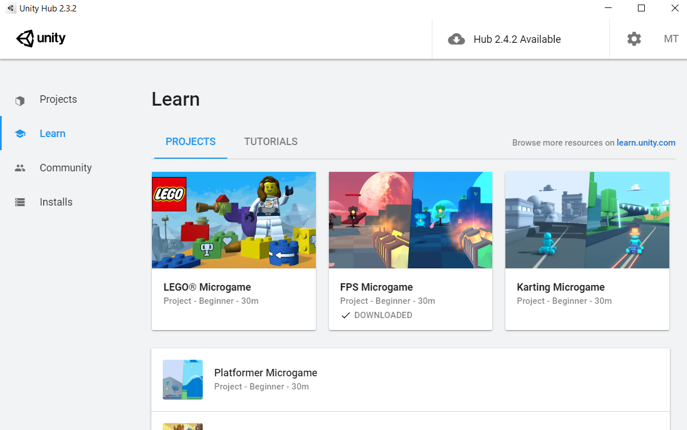
Task: Click the Unity Hub title bar icon
Action: [x=11, y=9]
